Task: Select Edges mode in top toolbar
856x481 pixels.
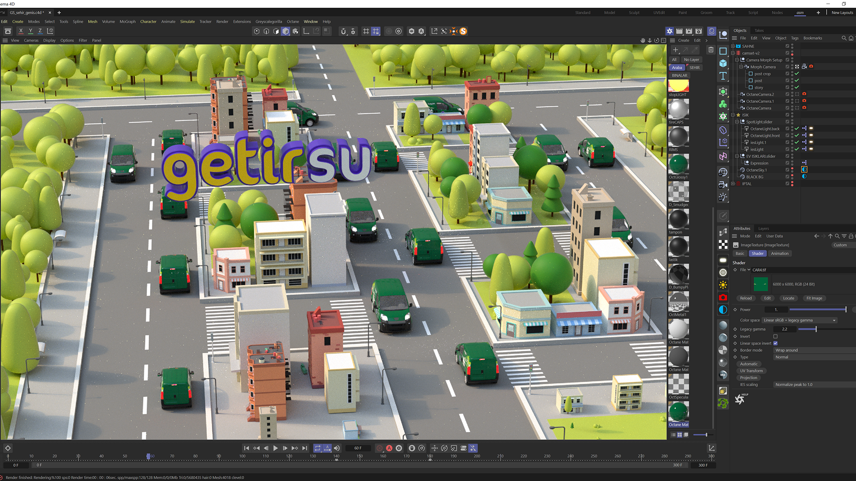Action: 266,31
